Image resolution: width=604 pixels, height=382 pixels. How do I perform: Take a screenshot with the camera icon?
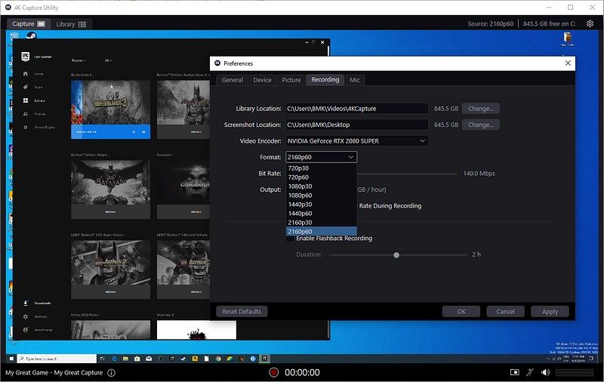pos(515,372)
